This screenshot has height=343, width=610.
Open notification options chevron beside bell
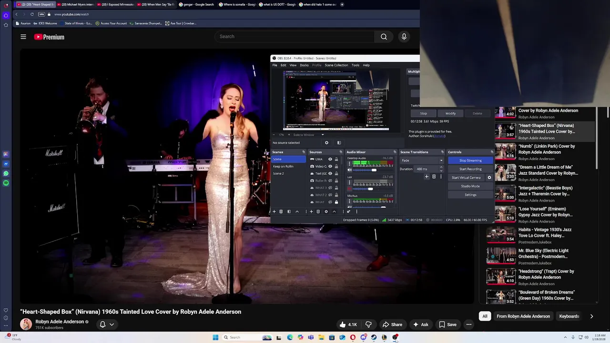[x=112, y=324]
